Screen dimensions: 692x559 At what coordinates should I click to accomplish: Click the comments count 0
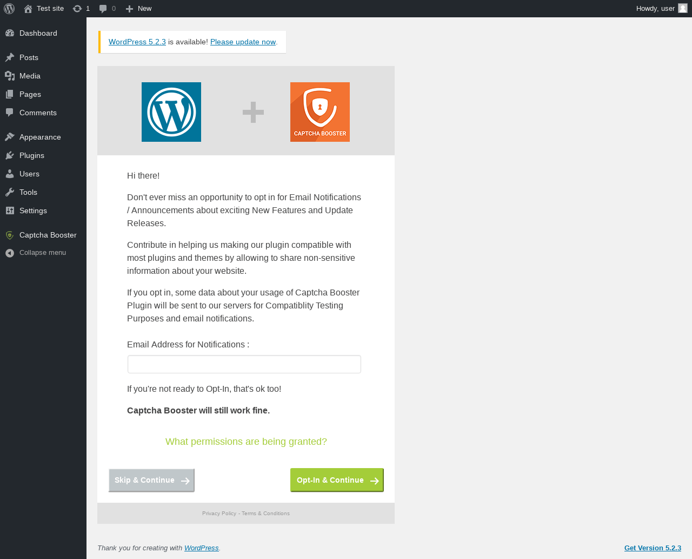pos(114,9)
